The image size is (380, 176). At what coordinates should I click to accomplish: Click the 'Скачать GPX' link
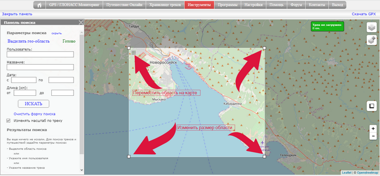pos(364,14)
